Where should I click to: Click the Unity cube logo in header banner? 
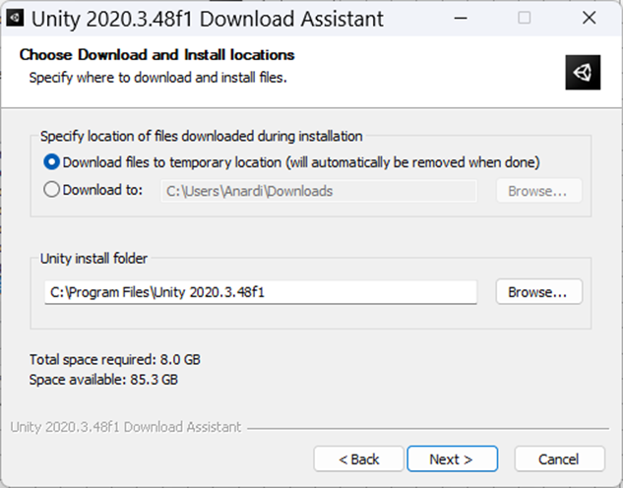click(x=583, y=72)
